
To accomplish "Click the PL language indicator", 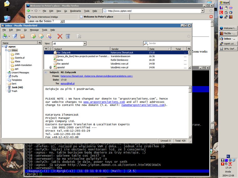I will click(x=228, y=156).
